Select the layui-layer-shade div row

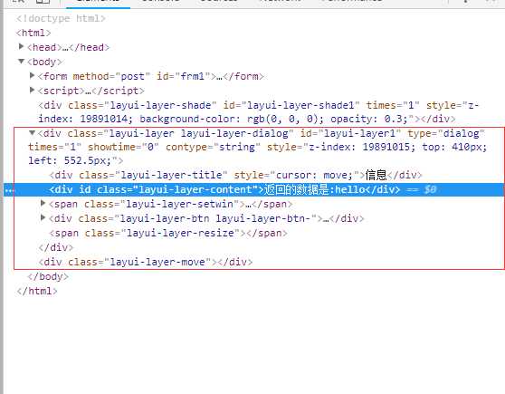click(259, 112)
